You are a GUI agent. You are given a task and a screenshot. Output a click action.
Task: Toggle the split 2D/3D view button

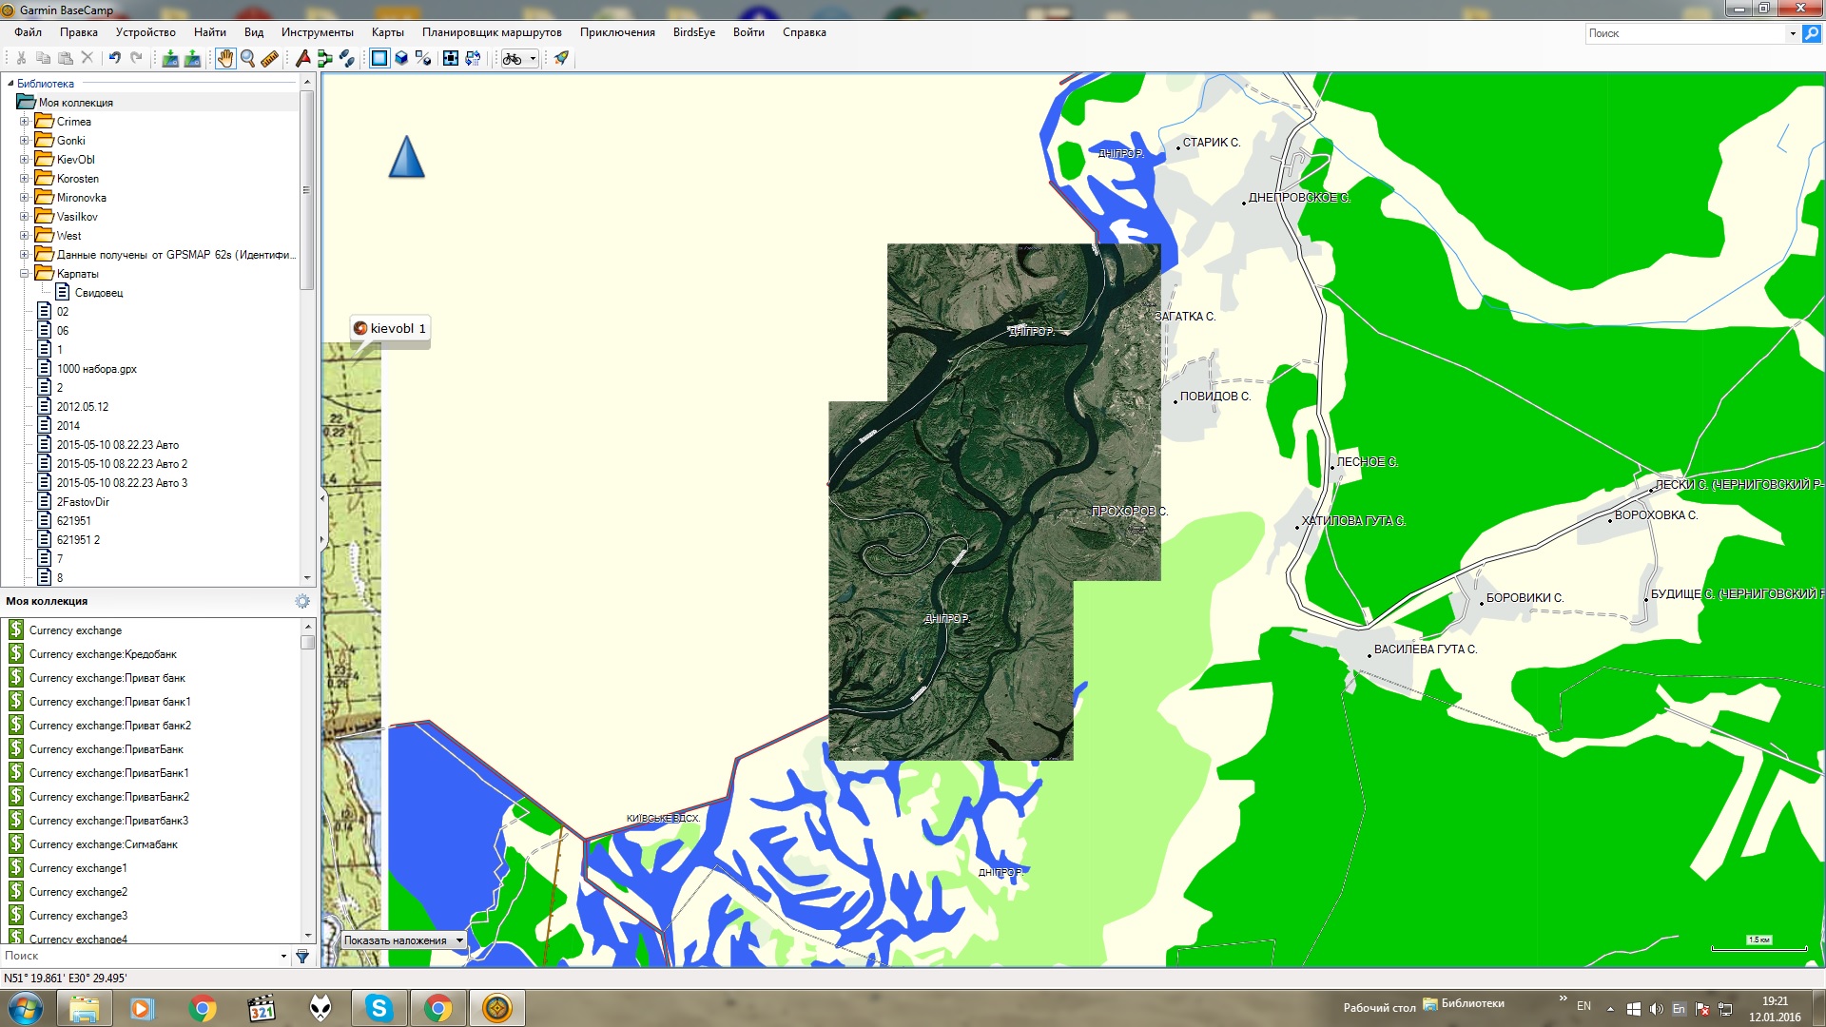click(423, 58)
